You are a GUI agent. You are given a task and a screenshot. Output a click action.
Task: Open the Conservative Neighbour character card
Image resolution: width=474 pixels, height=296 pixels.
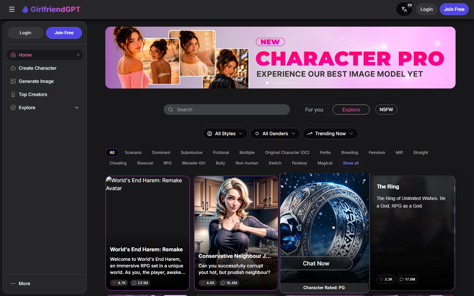(236, 233)
